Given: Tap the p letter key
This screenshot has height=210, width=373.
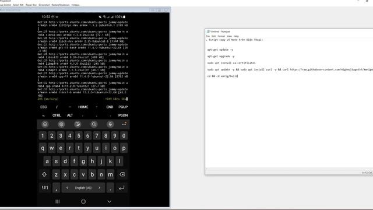Looking at the screenshot, I should tap(124, 148).
